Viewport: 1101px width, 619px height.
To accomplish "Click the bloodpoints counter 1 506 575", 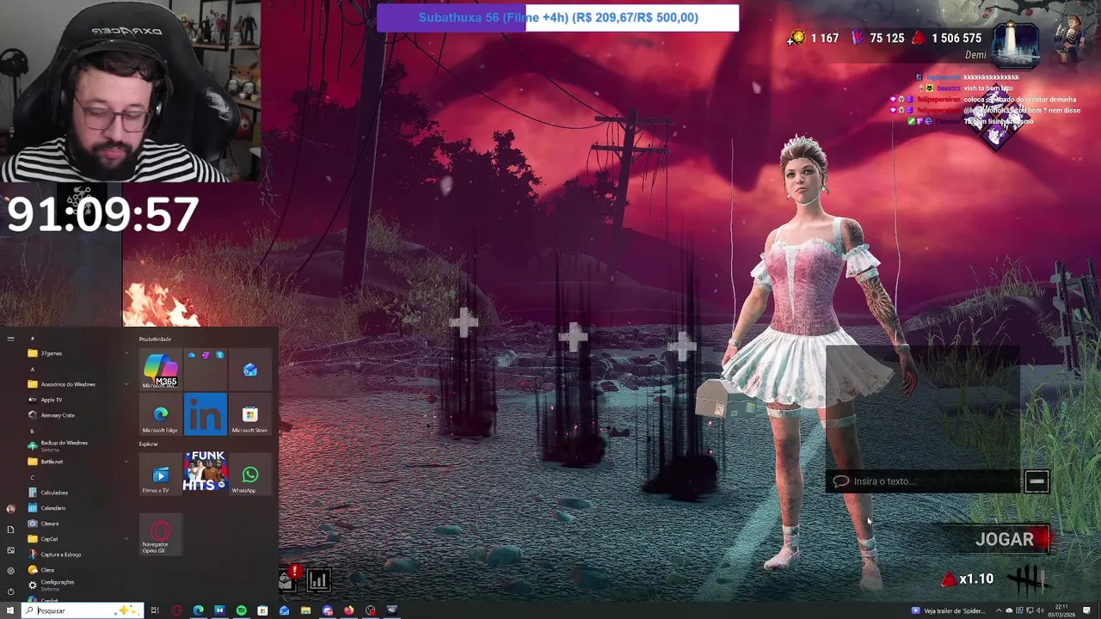I will pyautogui.click(x=946, y=38).
